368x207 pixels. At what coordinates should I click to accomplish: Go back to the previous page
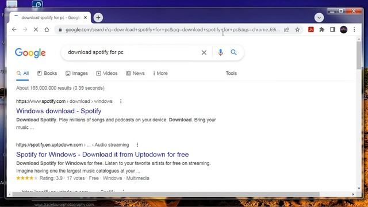point(14,29)
